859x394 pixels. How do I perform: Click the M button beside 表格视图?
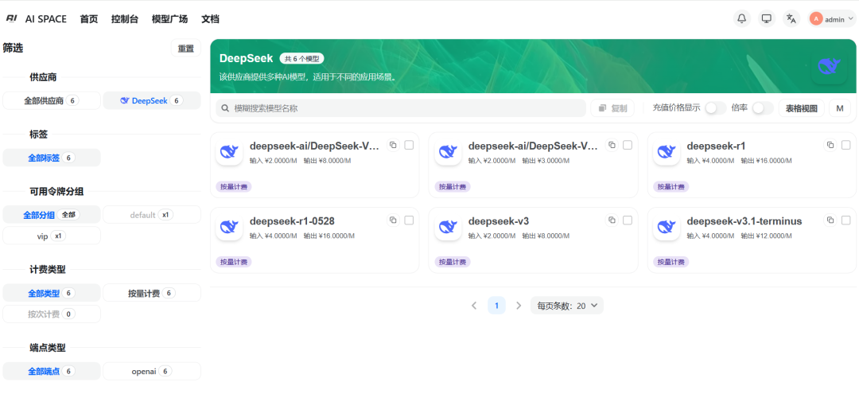(840, 108)
